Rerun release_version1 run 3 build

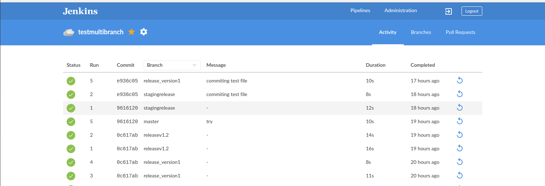460,176
